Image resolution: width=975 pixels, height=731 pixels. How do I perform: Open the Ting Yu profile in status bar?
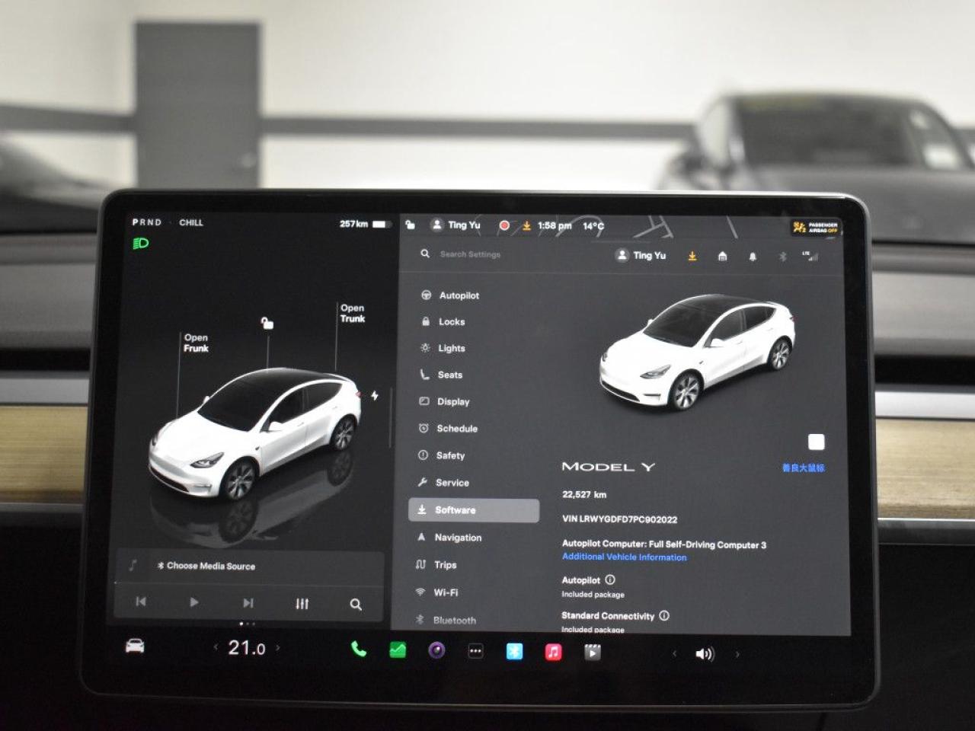[x=456, y=225]
